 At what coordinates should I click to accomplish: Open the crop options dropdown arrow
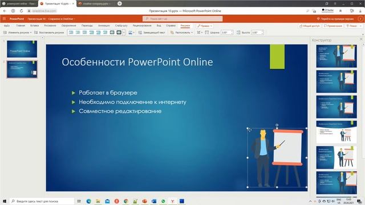[201, 32]
